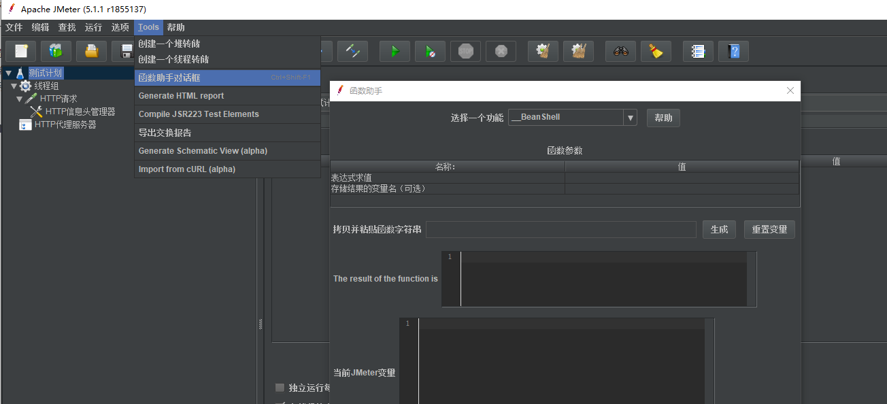Screen dimensions: 887x404
Task: Click the HTTP代理服务器 node icon
Action: [25, 124]
